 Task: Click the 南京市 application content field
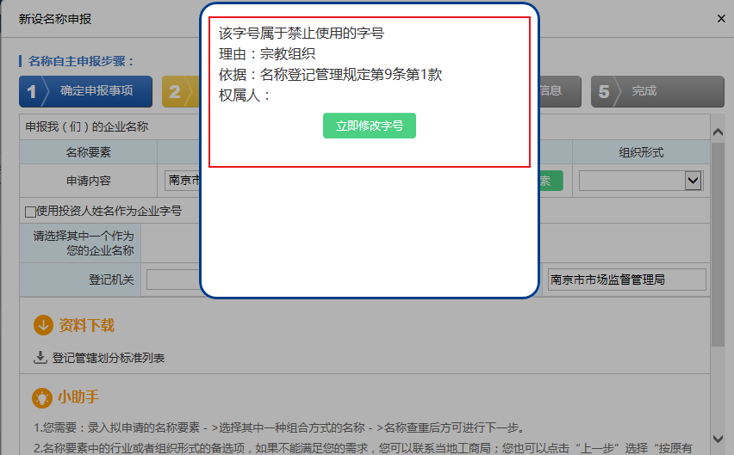click(x=183, y=181)
